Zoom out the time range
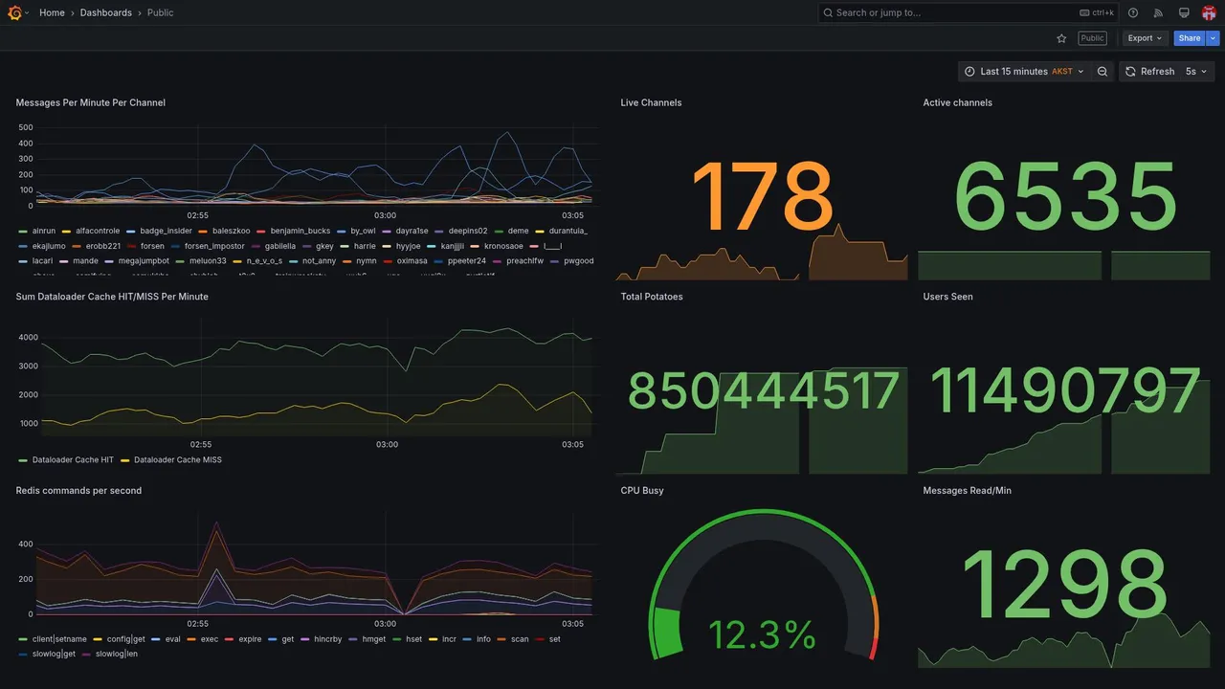The width and height of the screenshot is (1225, 689). (1102, 72)
